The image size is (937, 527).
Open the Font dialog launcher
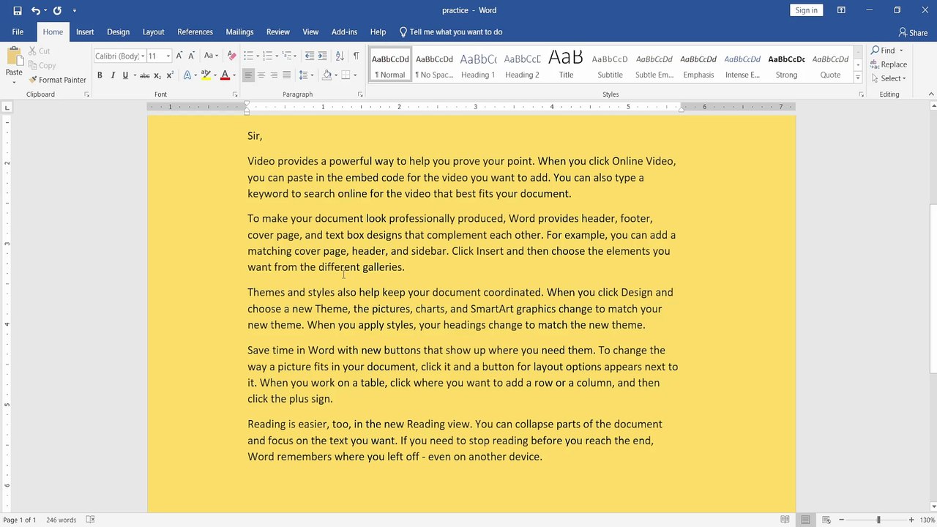click(235, 94)
